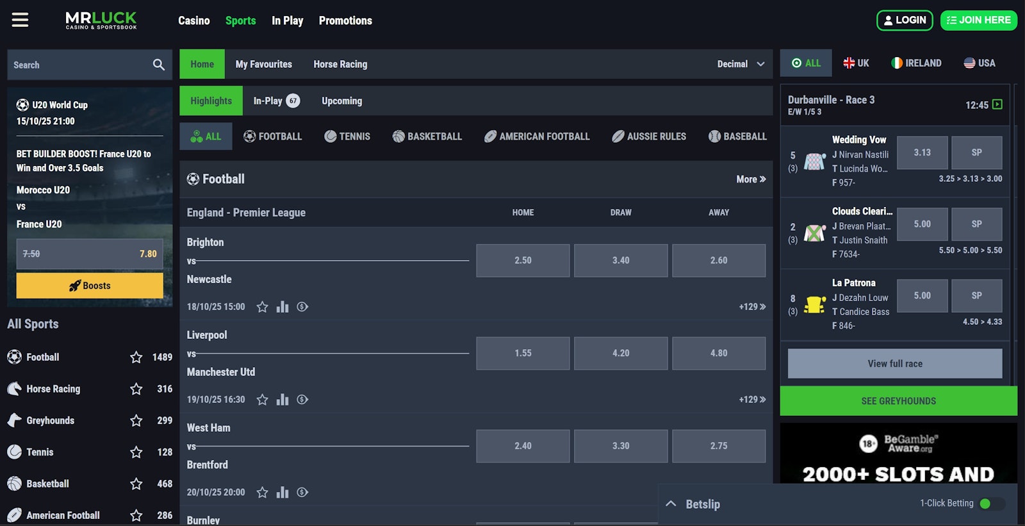Select Brighton home odds 2.50
Image resolution: width=1025 pixels, height=526 pixels.
[x=522, y=261]
